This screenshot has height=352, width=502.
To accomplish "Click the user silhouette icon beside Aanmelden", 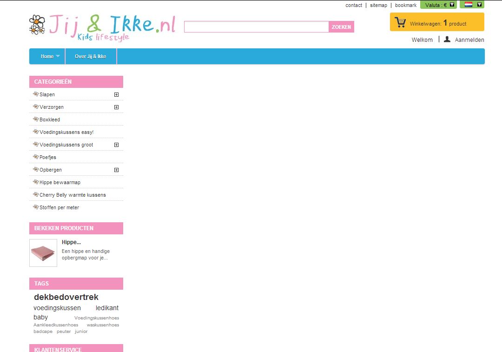I will point(447,40).
